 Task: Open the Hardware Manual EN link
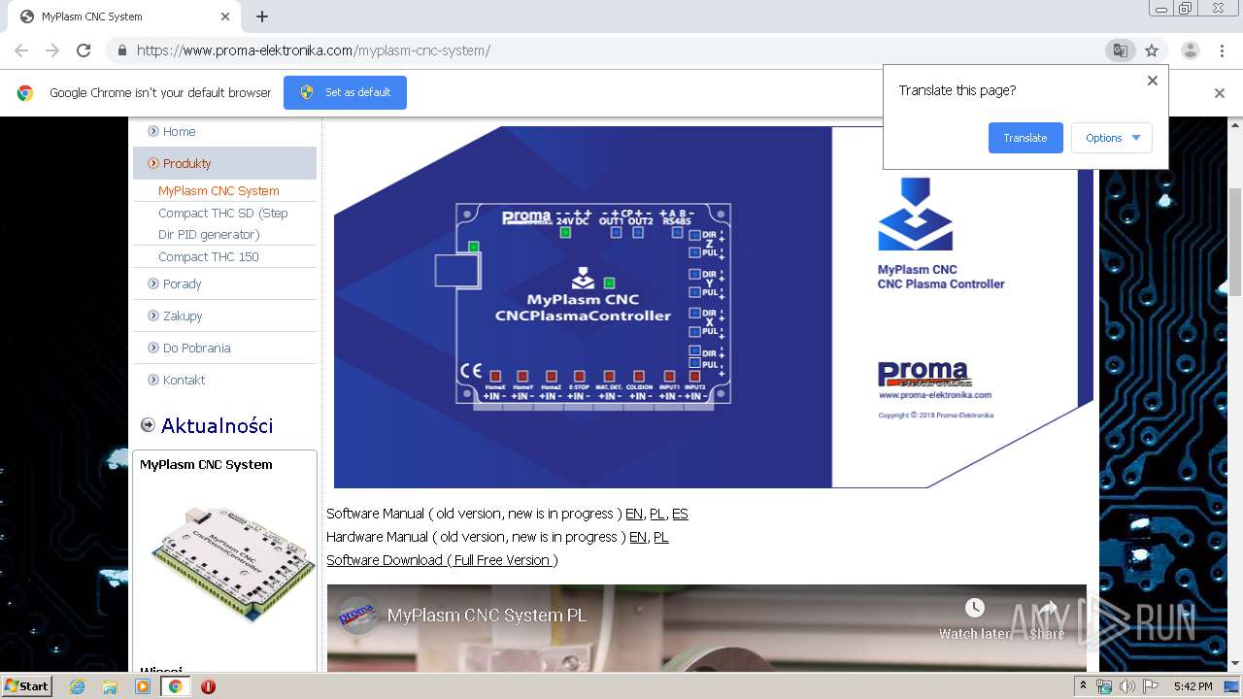coord(638,537)
